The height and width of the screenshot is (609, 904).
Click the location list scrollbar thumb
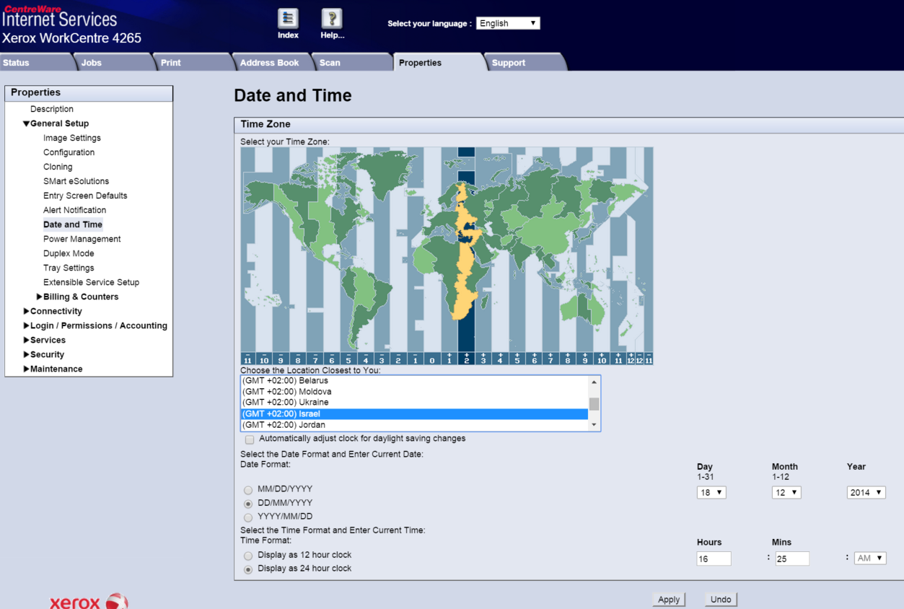(594, 403)
